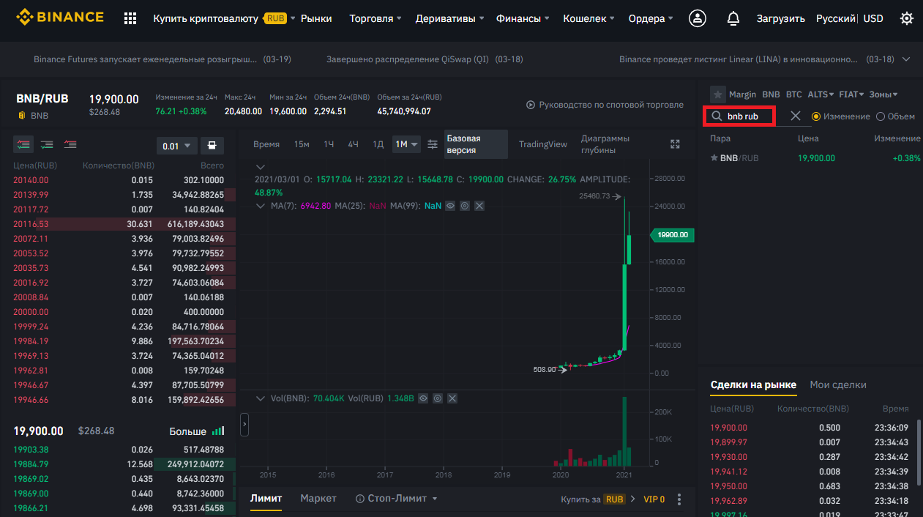
Task: Click the search magnifier icon
Action: tap(716, 116)
